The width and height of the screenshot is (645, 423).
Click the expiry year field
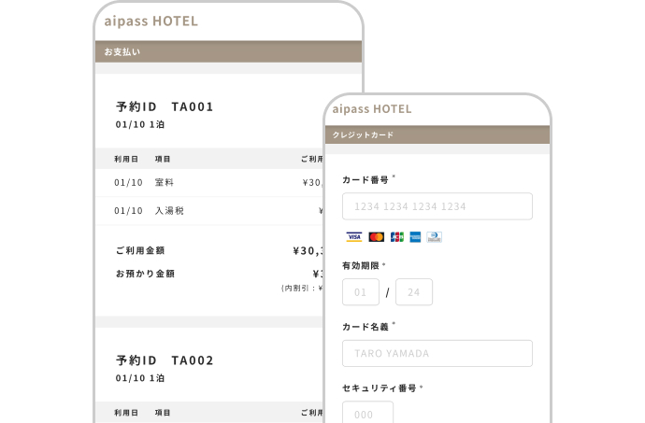(413, 292)
